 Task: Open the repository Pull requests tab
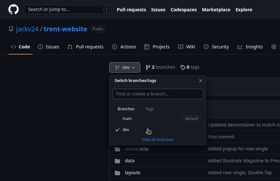pyautogui.click(x=85, y=47)
